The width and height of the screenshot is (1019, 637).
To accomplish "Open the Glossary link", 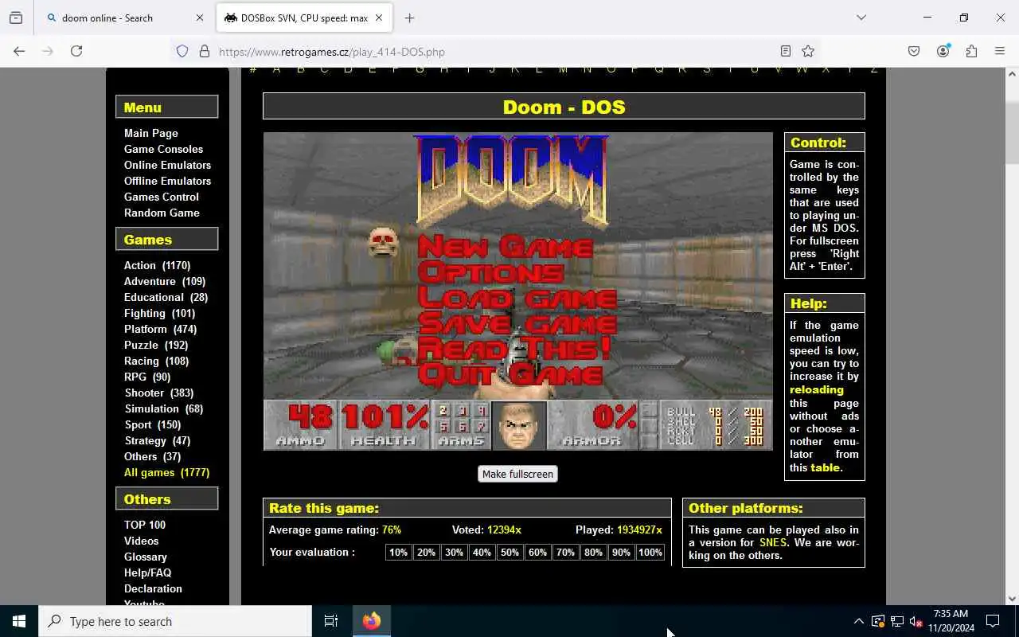I will tap(145, 557).
